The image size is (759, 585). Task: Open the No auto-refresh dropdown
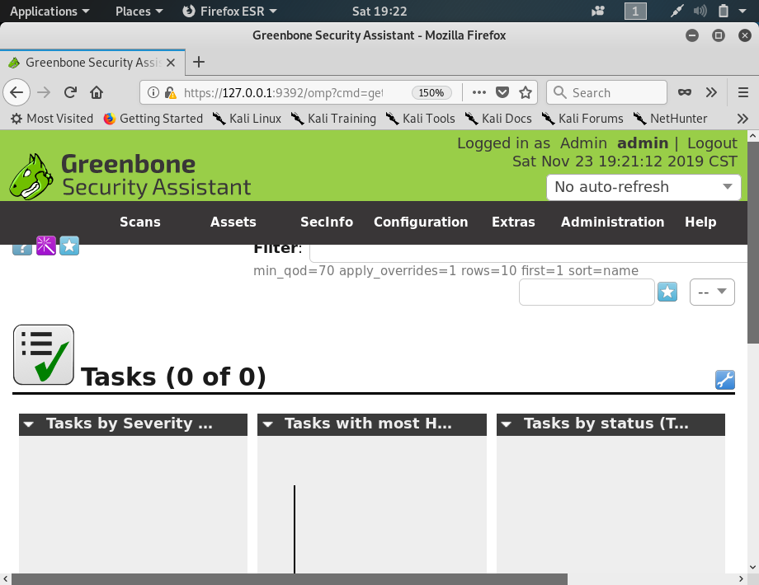(643, 187)
